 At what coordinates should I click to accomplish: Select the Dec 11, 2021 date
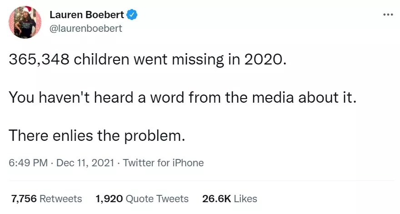pyautogui.click(x=85, y=163)
